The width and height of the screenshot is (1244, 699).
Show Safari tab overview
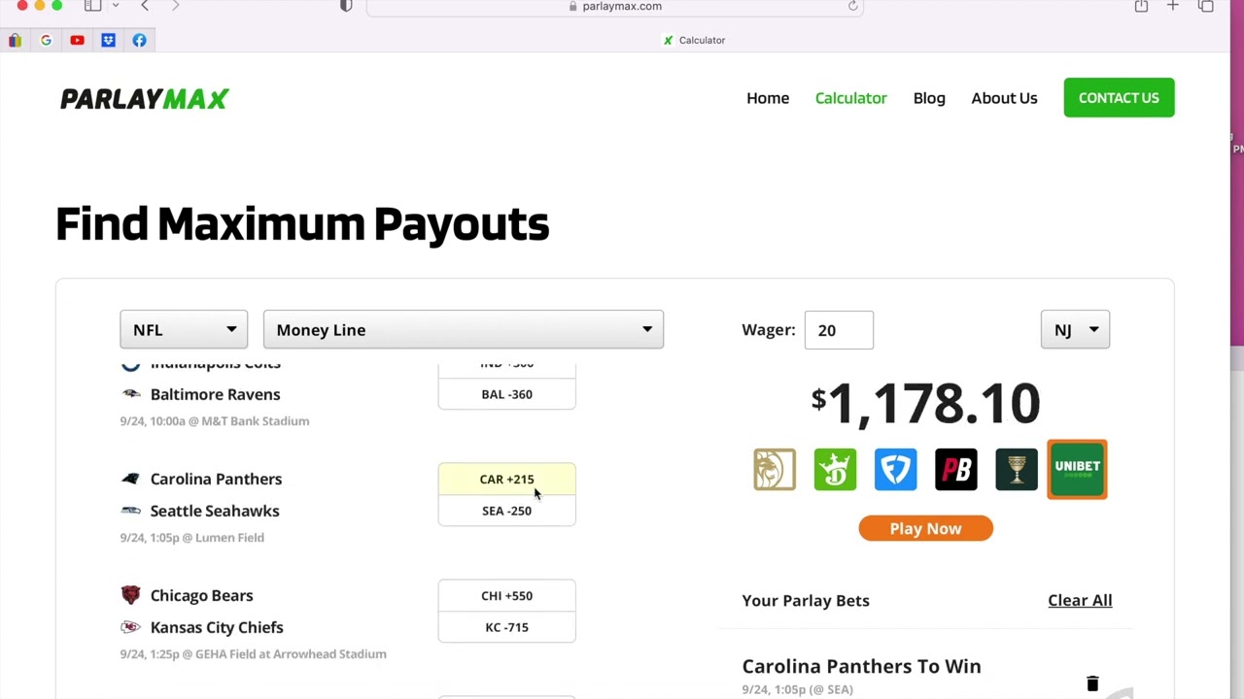(x=1206, y=6)
